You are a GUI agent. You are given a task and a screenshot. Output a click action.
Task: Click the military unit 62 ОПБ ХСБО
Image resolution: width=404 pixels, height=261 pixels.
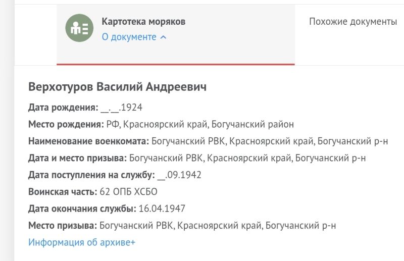[128, 192]
